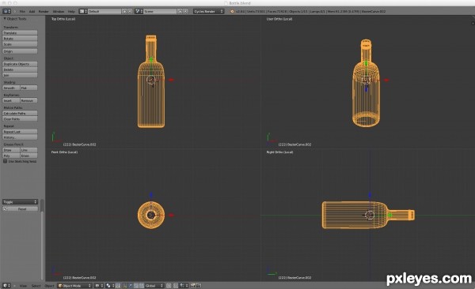This screenshot has height=289, width=475.
Task: Delete the Default screen layout with X icon
Action: 130,11
